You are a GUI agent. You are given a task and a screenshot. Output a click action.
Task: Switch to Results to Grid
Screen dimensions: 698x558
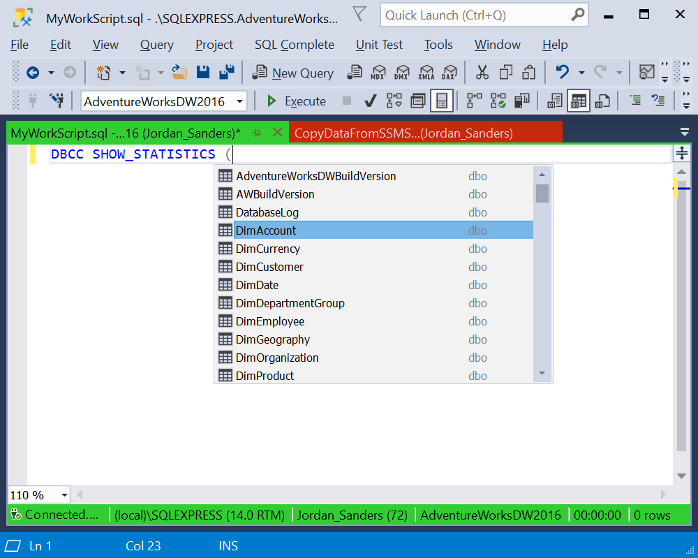coord(579,101)
